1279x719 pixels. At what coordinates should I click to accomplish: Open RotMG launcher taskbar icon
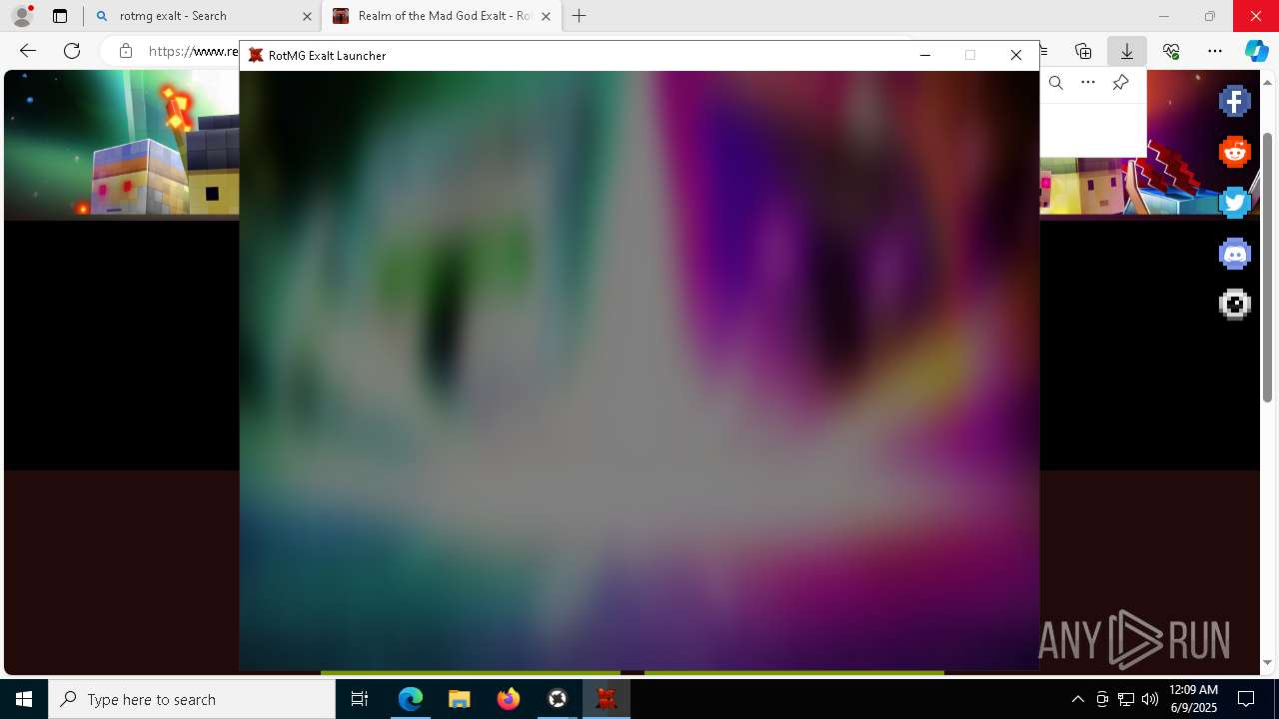click(x=607, y=699)
